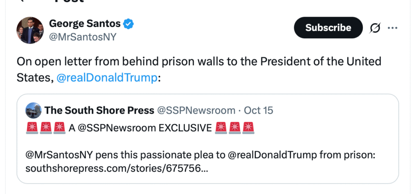The height and width of the screenshot is (194, 419).
Task: Click the blue verified checkmark badge
Action: (x=128, y=24)
